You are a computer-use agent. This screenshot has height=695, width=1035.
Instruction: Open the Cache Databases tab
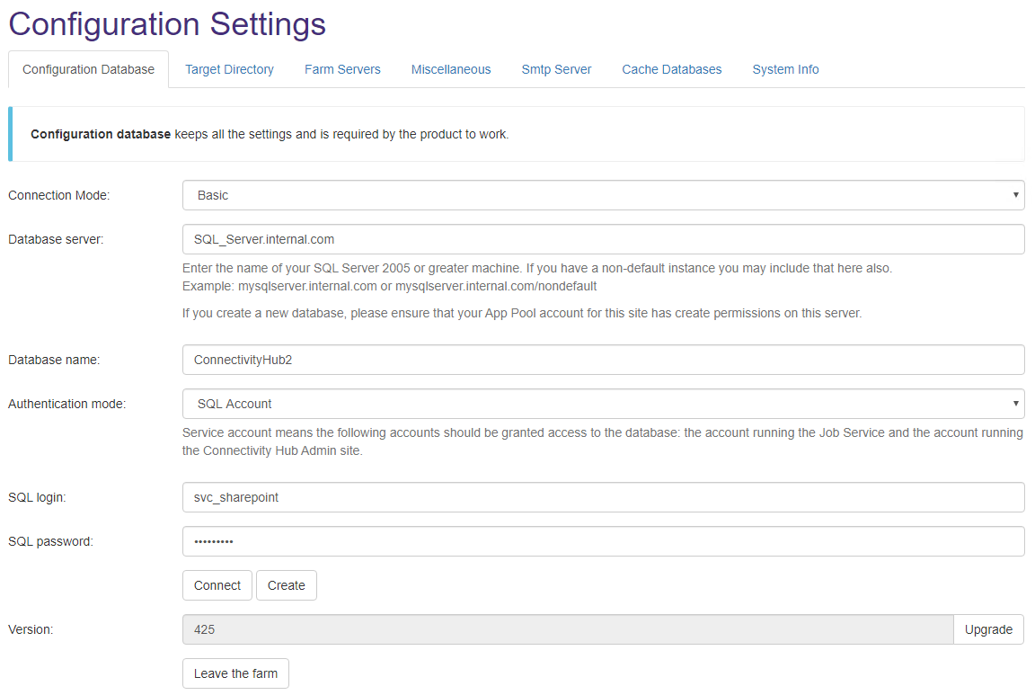pyautogui.click(x=671, y=69)
